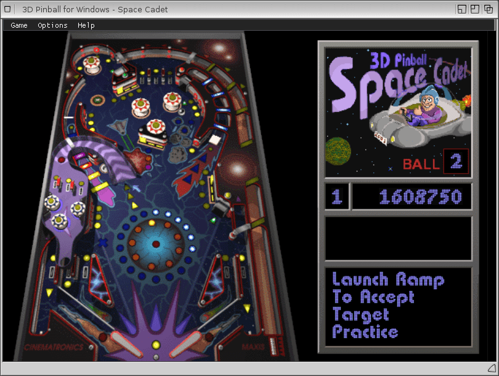Screen dimensions: 499x376
Task: Click the CINEMATRONICS logo on the table
Action: [54, 348]
